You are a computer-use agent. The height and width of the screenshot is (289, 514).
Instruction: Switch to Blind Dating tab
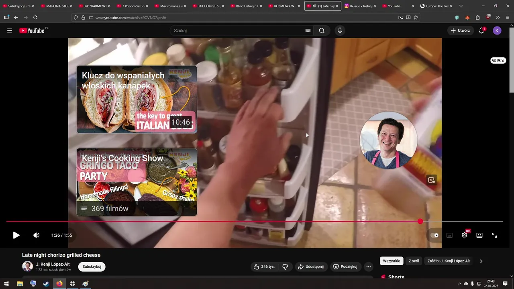coord(247,6)
